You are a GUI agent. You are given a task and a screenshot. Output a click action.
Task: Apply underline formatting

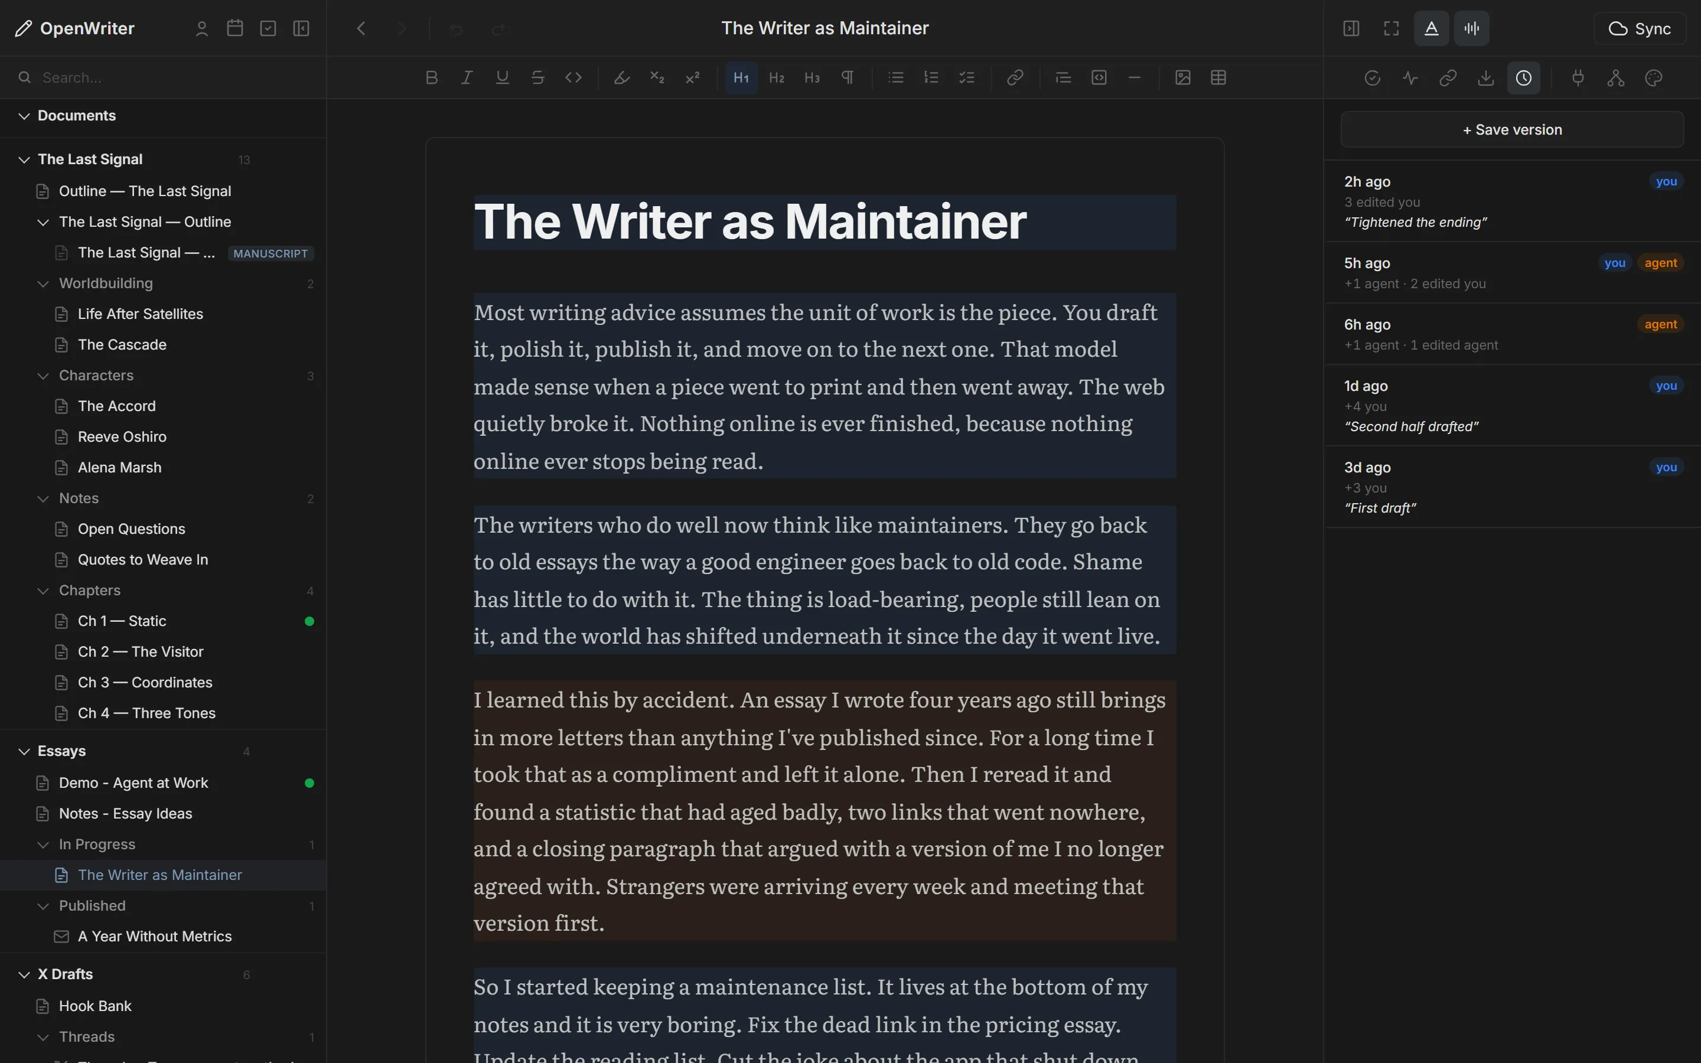click(x=502, y=77)
